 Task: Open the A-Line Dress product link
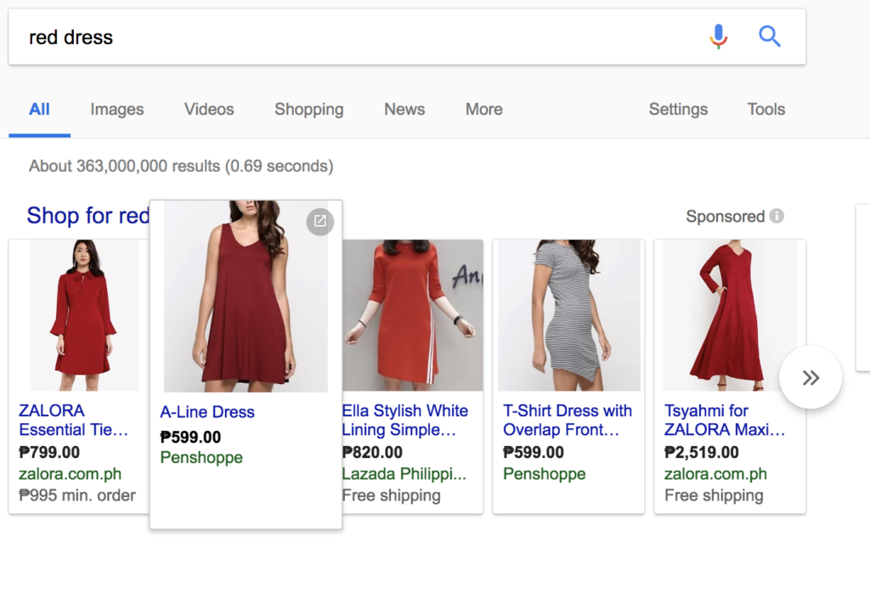coord(207,412)
